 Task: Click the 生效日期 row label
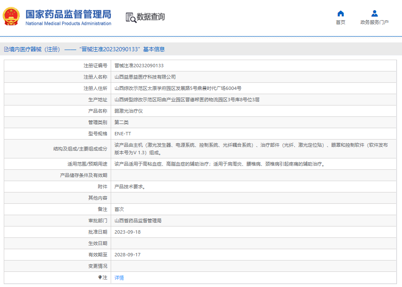(x=98, y=243)
